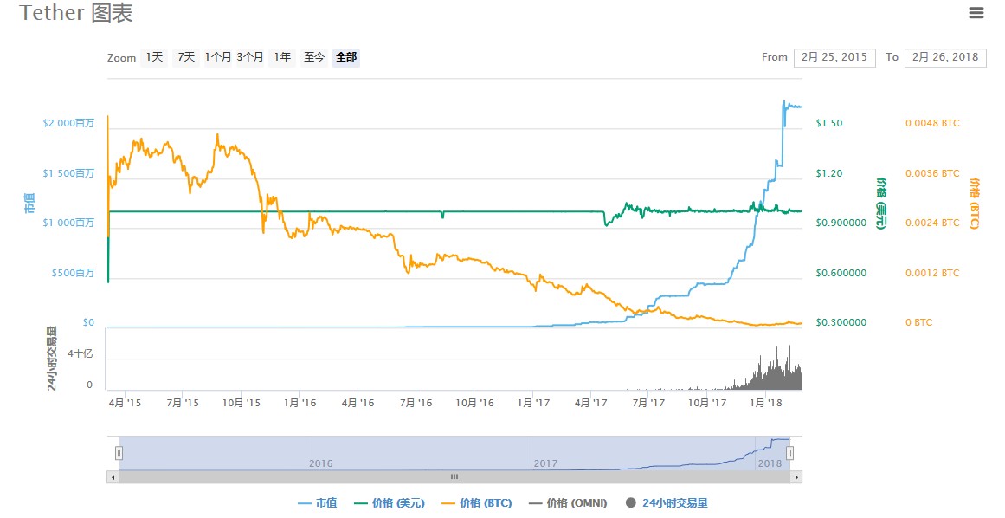The height and width of the screenshot is (518, 1005).
Task: Click the 2016 label in navigator
Action: [x=320, y=463]
